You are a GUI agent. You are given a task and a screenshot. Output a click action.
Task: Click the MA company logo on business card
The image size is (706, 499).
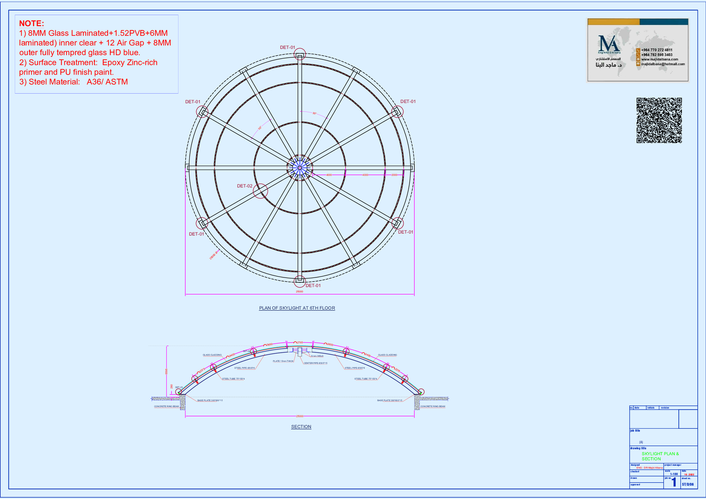coord(609,44)
